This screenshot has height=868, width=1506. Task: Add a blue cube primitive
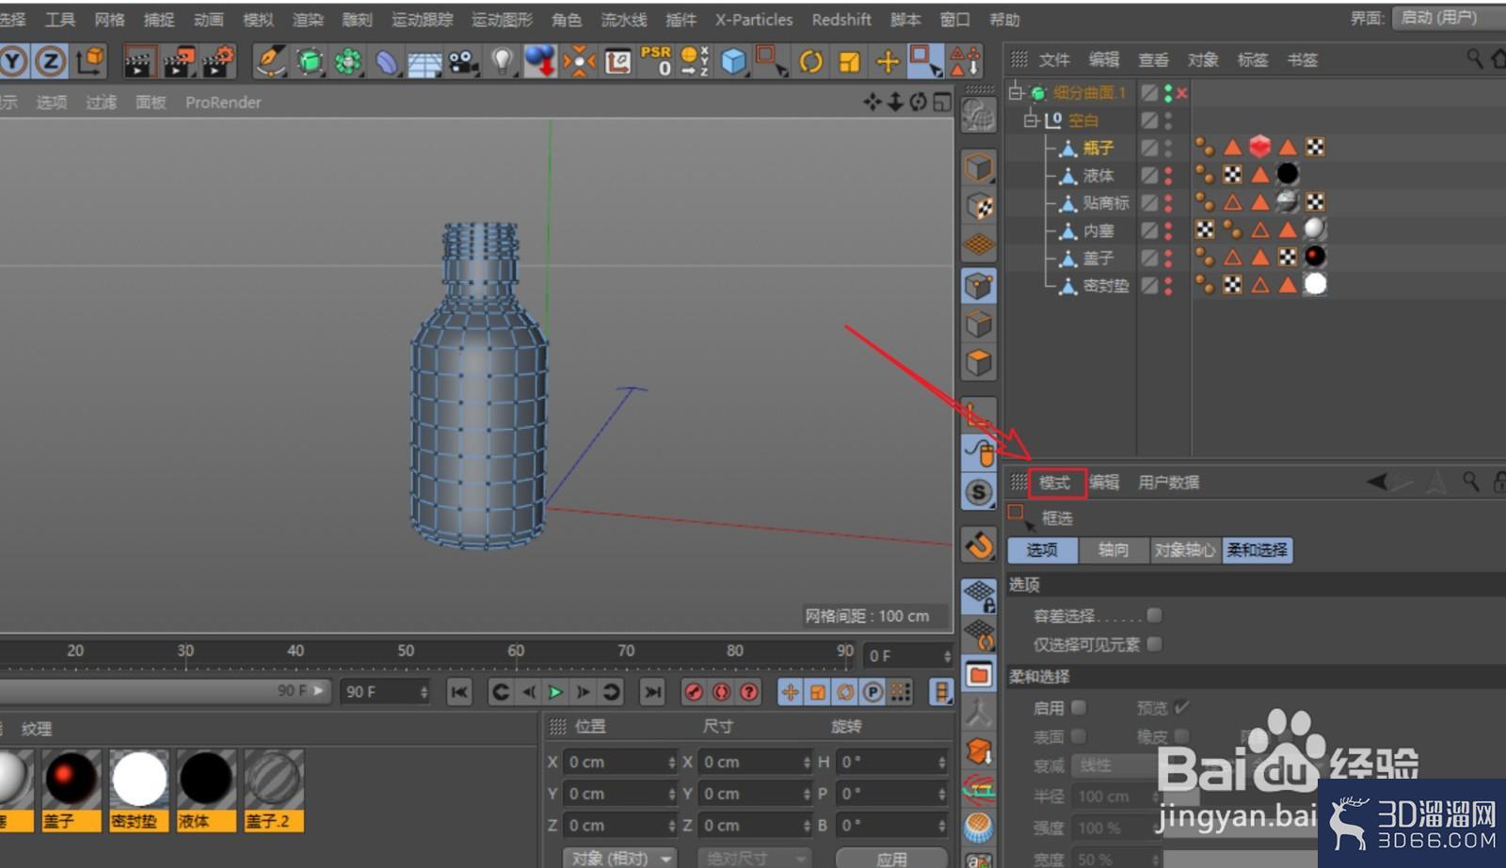[733, 62]
